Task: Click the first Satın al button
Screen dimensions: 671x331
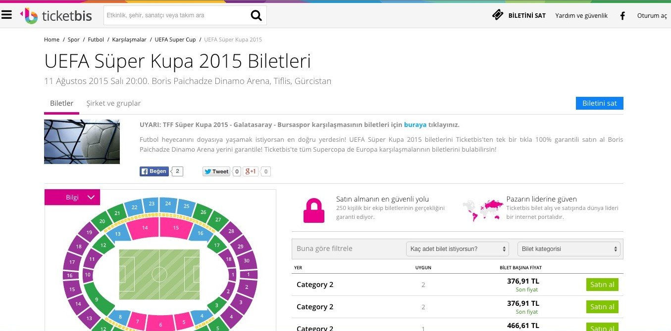Action: coord(602,285)
